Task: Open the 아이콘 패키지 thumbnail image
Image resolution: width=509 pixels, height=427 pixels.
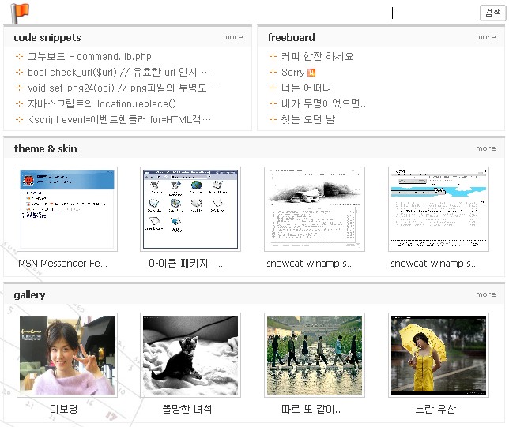Action: coord(190,209)
